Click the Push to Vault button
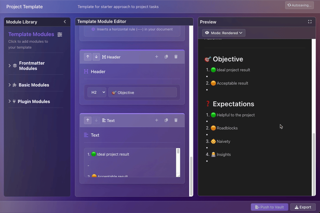 [269, 207]
